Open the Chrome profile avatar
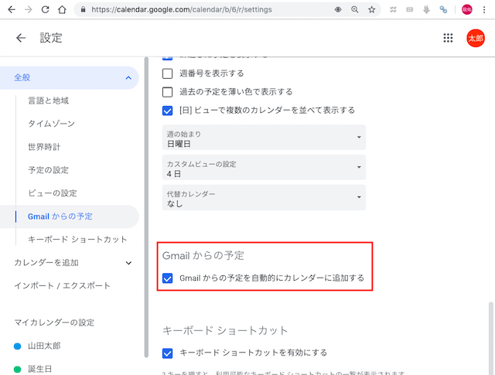The height and width of the screenshot is (375, 495). click(467, 9)
